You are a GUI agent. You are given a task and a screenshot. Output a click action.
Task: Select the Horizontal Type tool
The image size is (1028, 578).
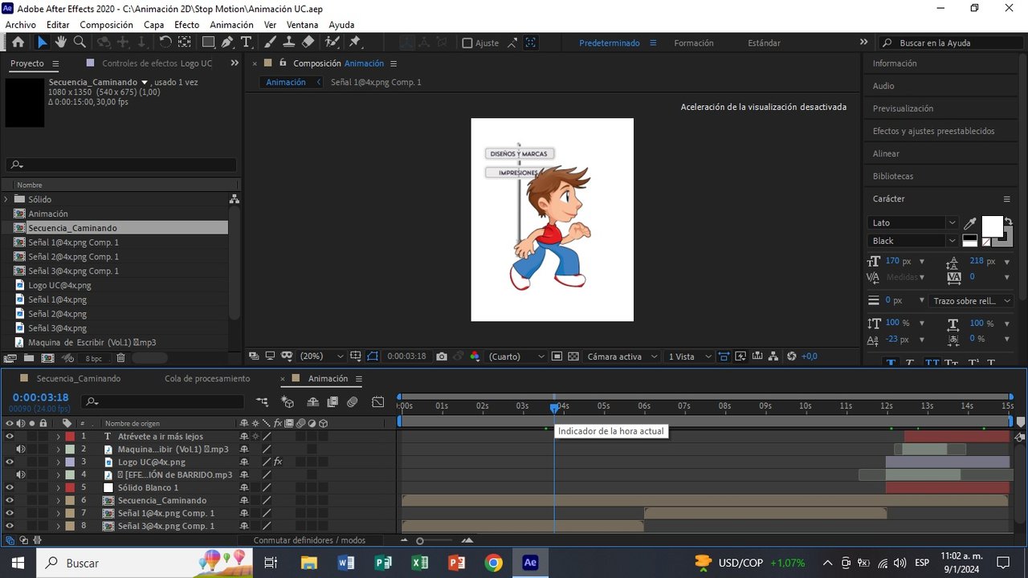coord(246,42)
